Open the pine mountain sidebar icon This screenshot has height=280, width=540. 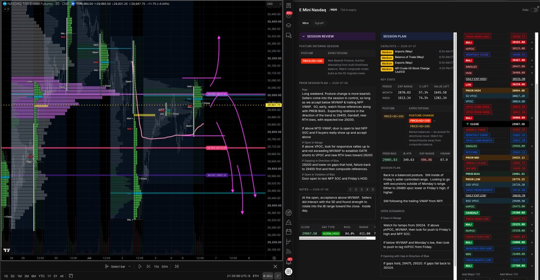(288, 222)
